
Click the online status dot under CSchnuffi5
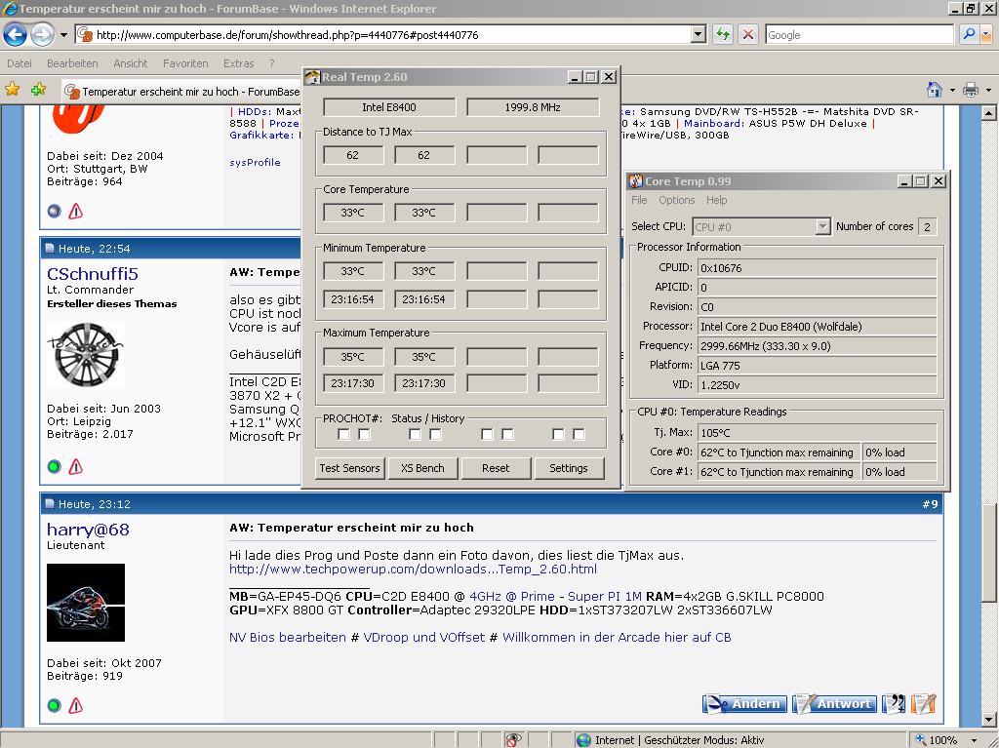[x=55, y=466]
